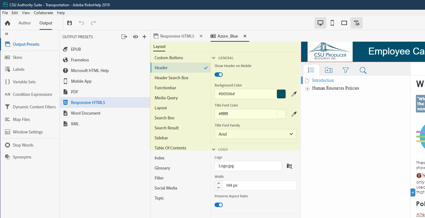
Task: Toggle Show Header on Mobile switch
Action: tap(219, 75)
